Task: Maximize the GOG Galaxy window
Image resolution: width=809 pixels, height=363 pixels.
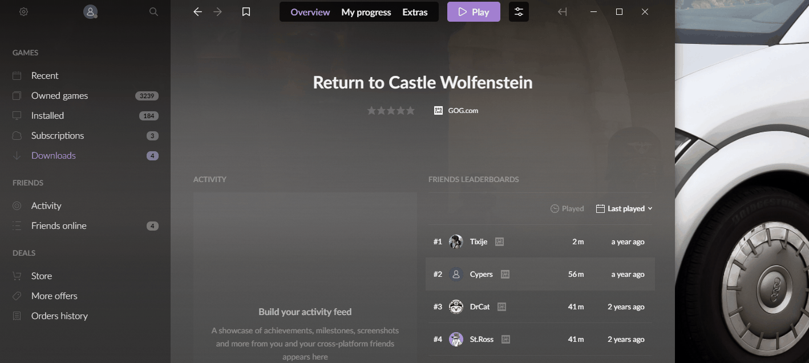Action: (x=619, y=11)
